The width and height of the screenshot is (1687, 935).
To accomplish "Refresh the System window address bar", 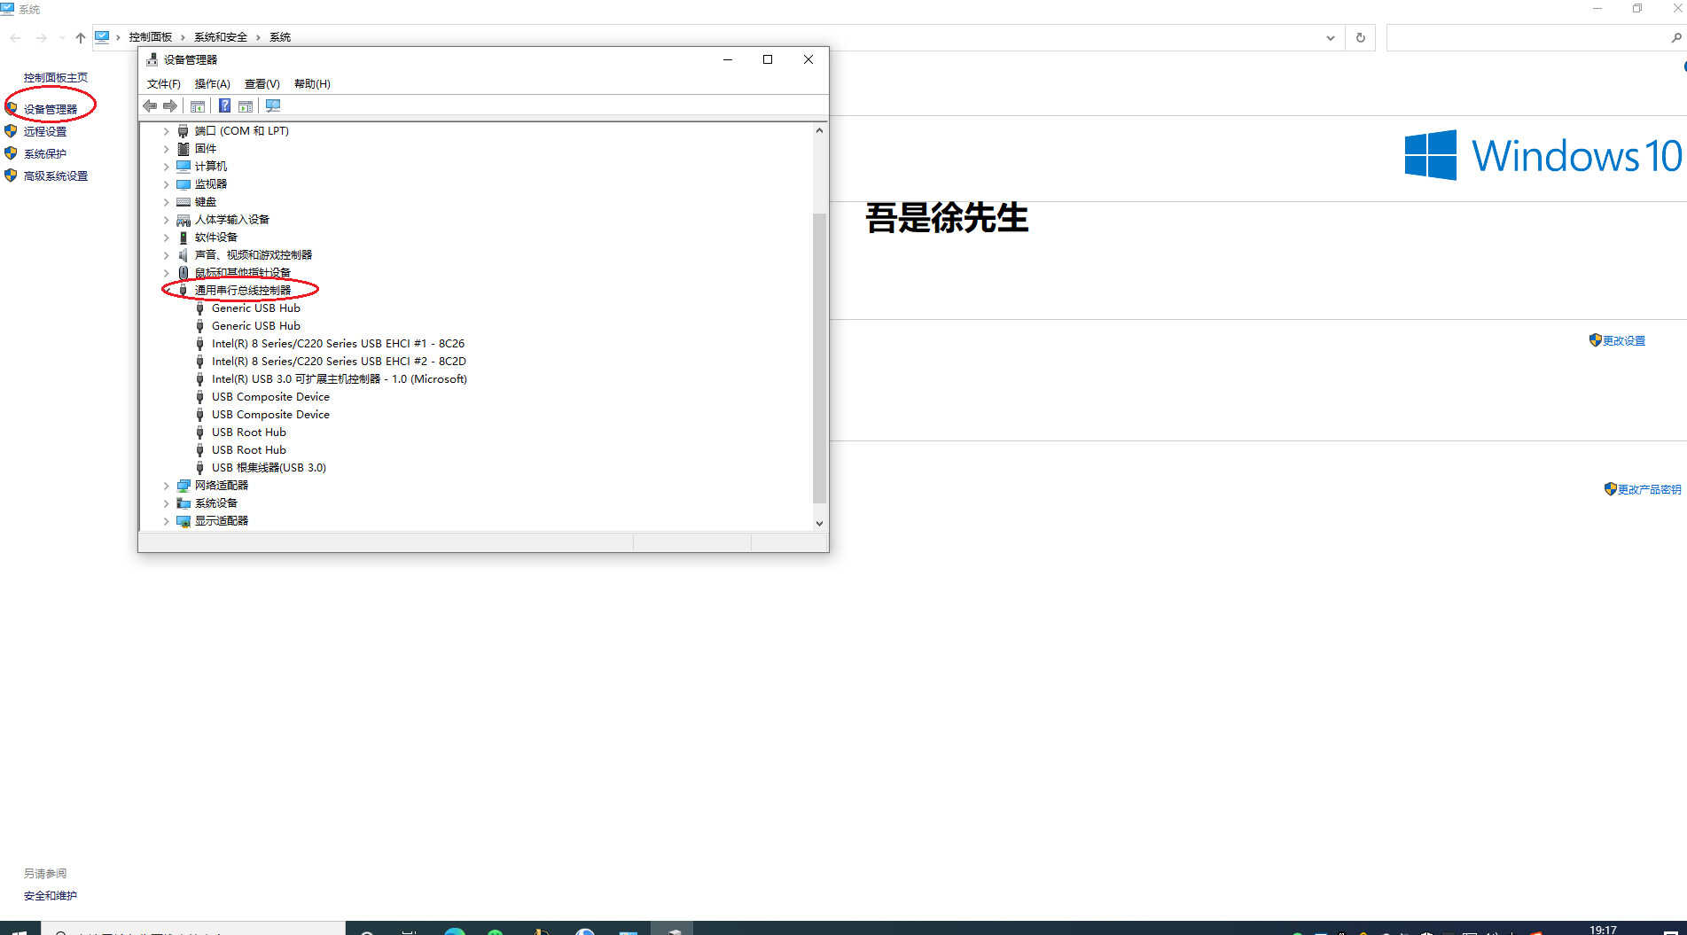I will (1360, 37).
